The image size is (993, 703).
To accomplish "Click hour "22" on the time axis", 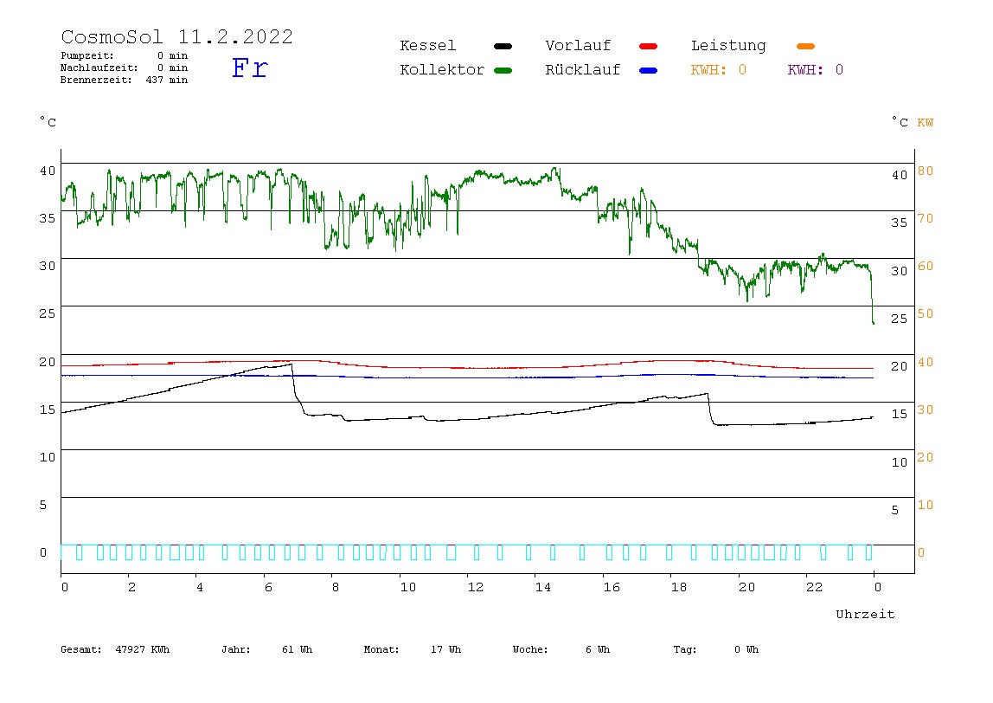I will [815, 588].
